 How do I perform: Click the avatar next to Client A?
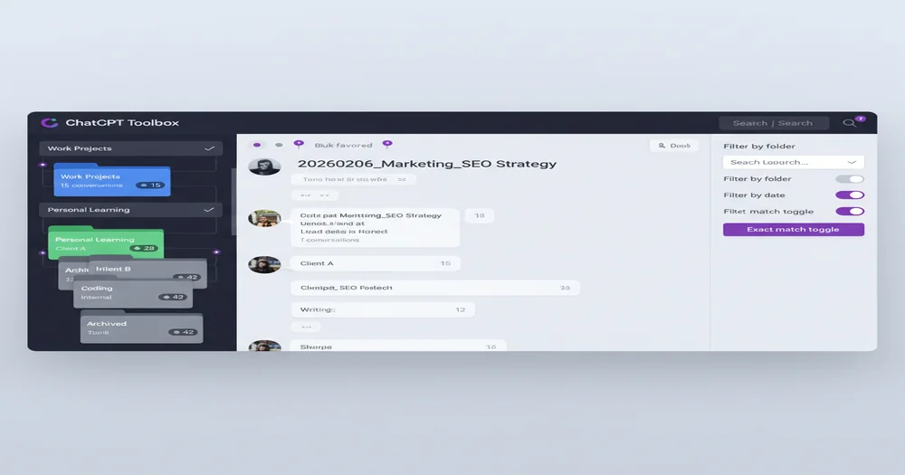(264, 263)
